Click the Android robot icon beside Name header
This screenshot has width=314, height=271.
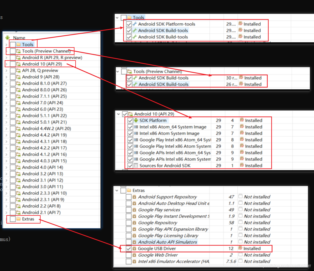point(8,38)
